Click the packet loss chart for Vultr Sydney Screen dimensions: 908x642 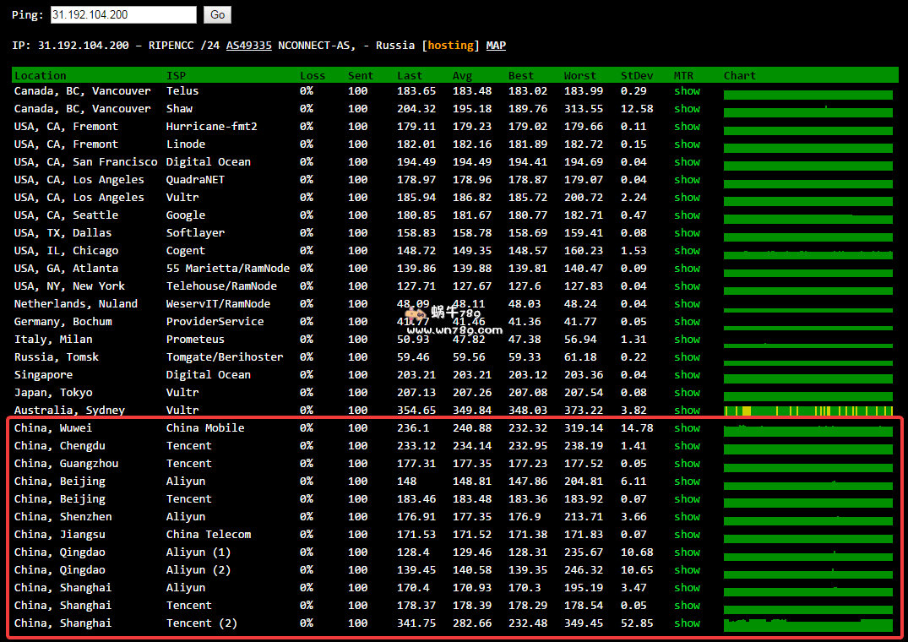point(807,410)
